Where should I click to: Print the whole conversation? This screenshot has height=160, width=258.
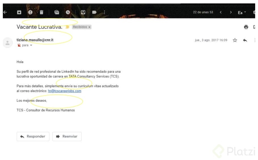pos(246,27)
